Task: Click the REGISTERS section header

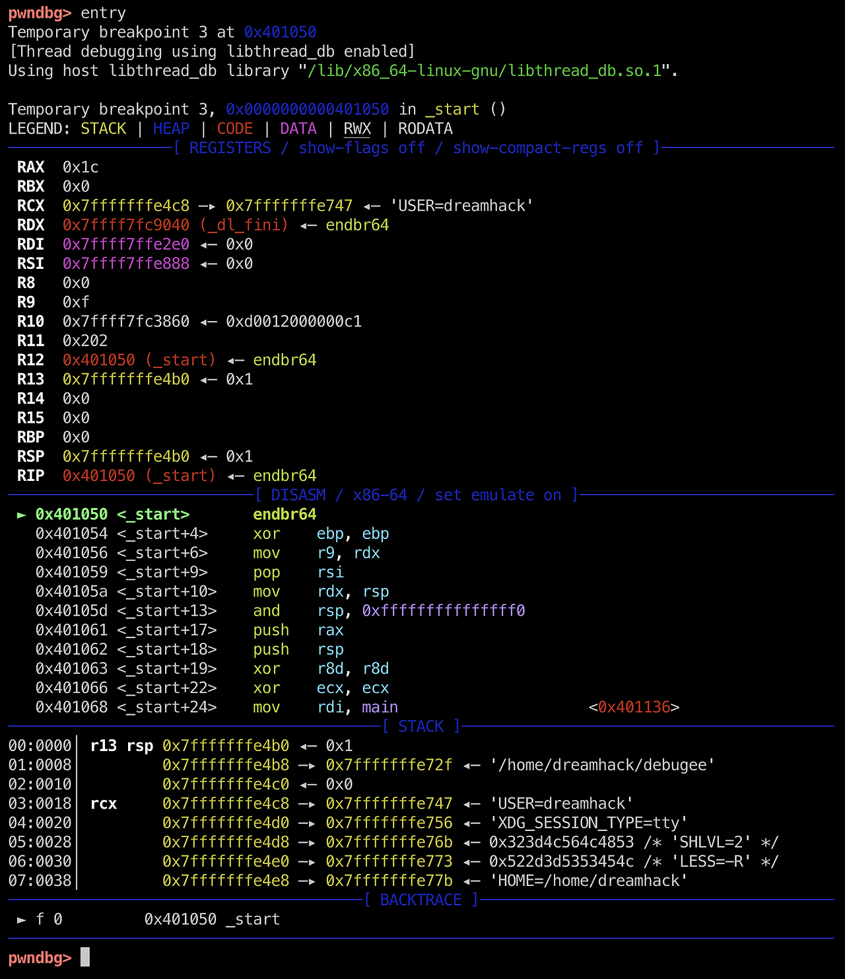Action: pos(417,148)
